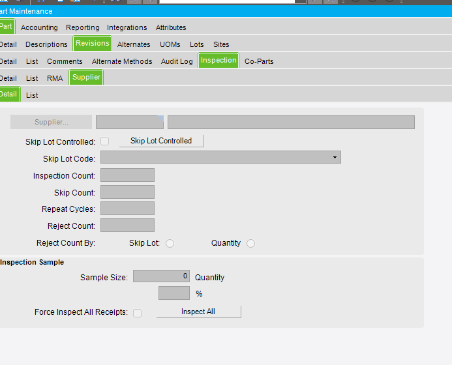Enable the Force Inspect All Receipts checkbox
This screenshot has height=365, width=452.
tap(137, 313)
